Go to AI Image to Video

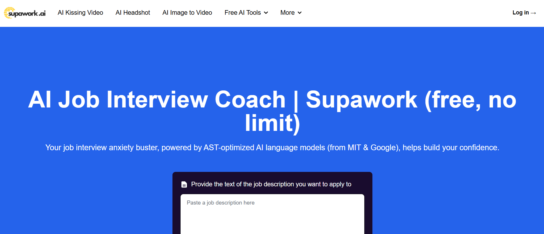[187, 13]
